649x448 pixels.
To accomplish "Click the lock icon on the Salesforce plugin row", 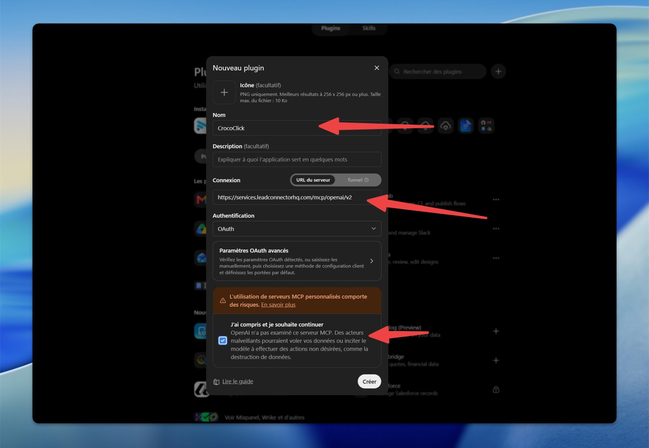I will pyautogui.click(x=496, y=390).
